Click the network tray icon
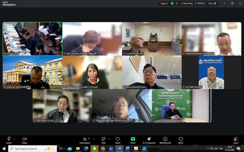Image resolution: width=244 pixels, height=152 pixels. point(212,149)
